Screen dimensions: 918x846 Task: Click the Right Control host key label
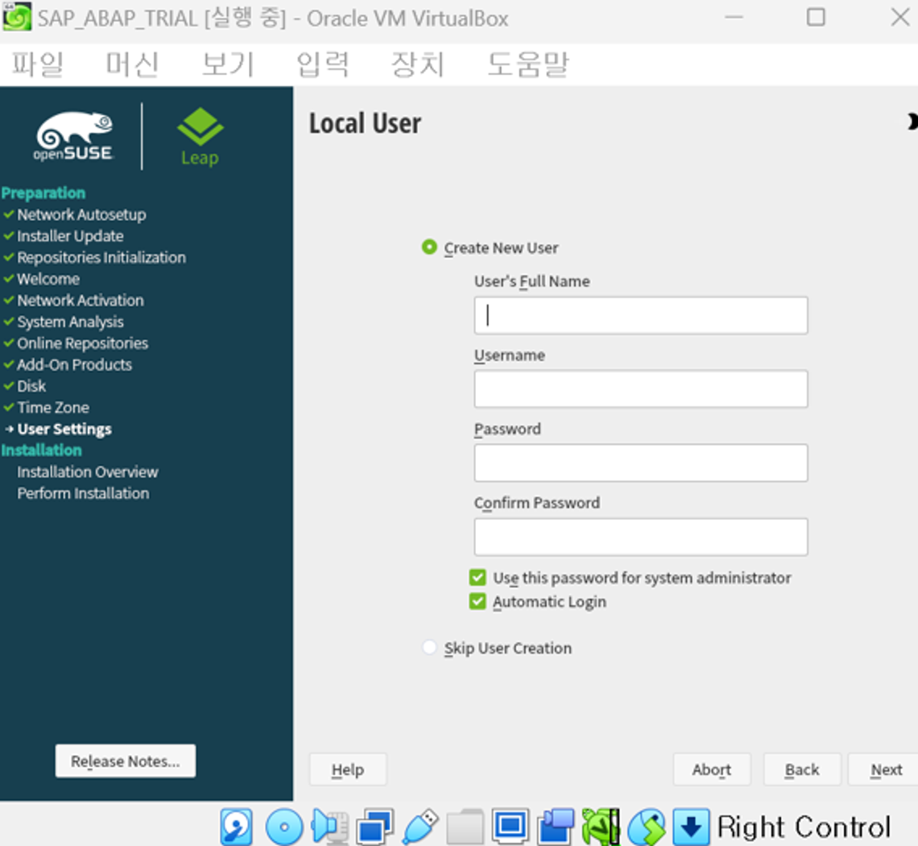pos(804,827)
